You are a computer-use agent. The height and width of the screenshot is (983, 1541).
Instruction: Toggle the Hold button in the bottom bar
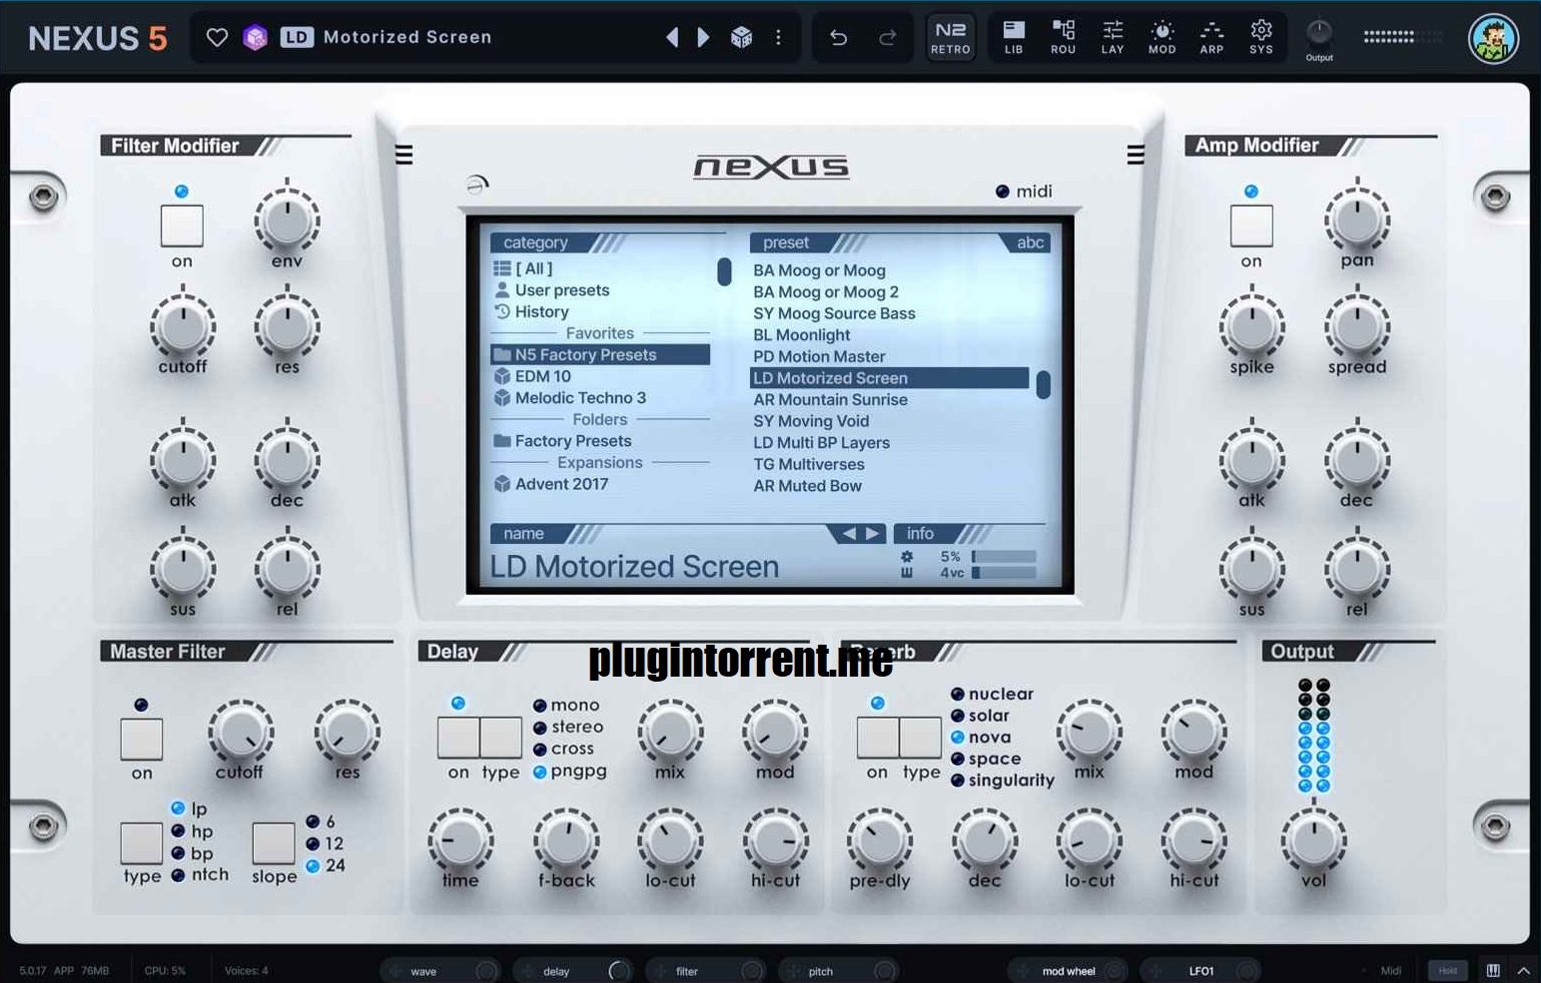(x=1447, y=970)
